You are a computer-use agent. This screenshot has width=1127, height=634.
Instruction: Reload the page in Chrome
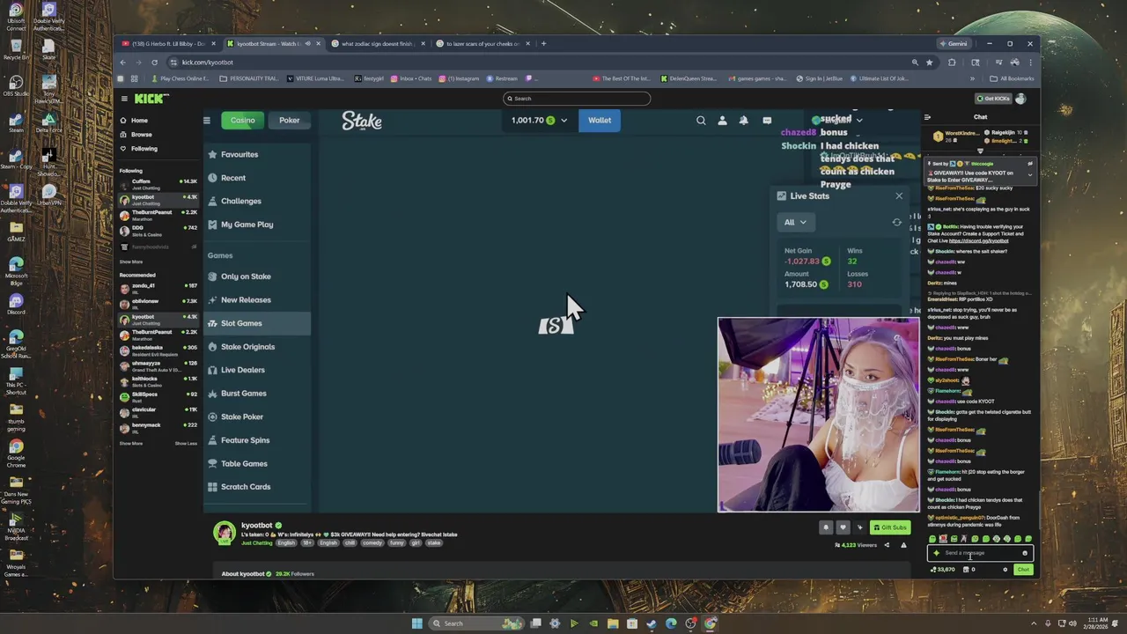(154, 63)
